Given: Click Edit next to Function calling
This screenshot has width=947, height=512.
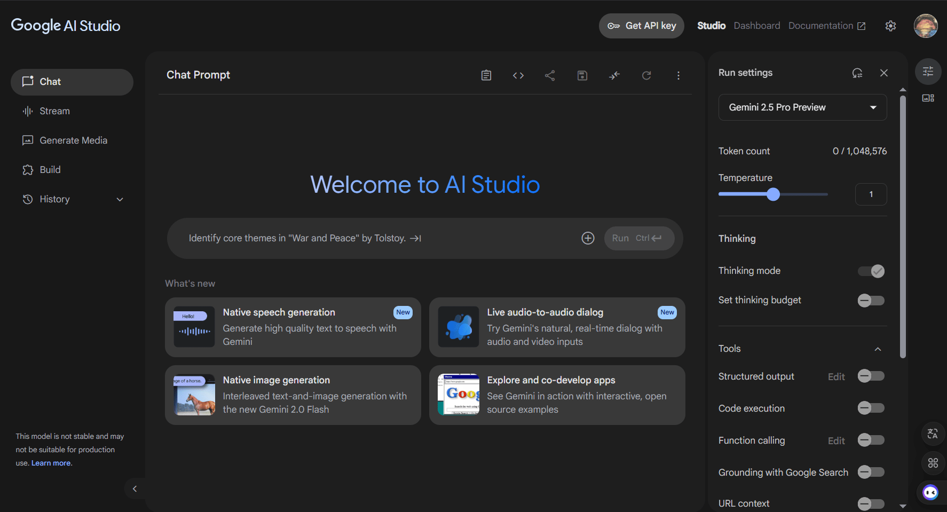Looking at the screenshot, I should [x=836, y=441].
